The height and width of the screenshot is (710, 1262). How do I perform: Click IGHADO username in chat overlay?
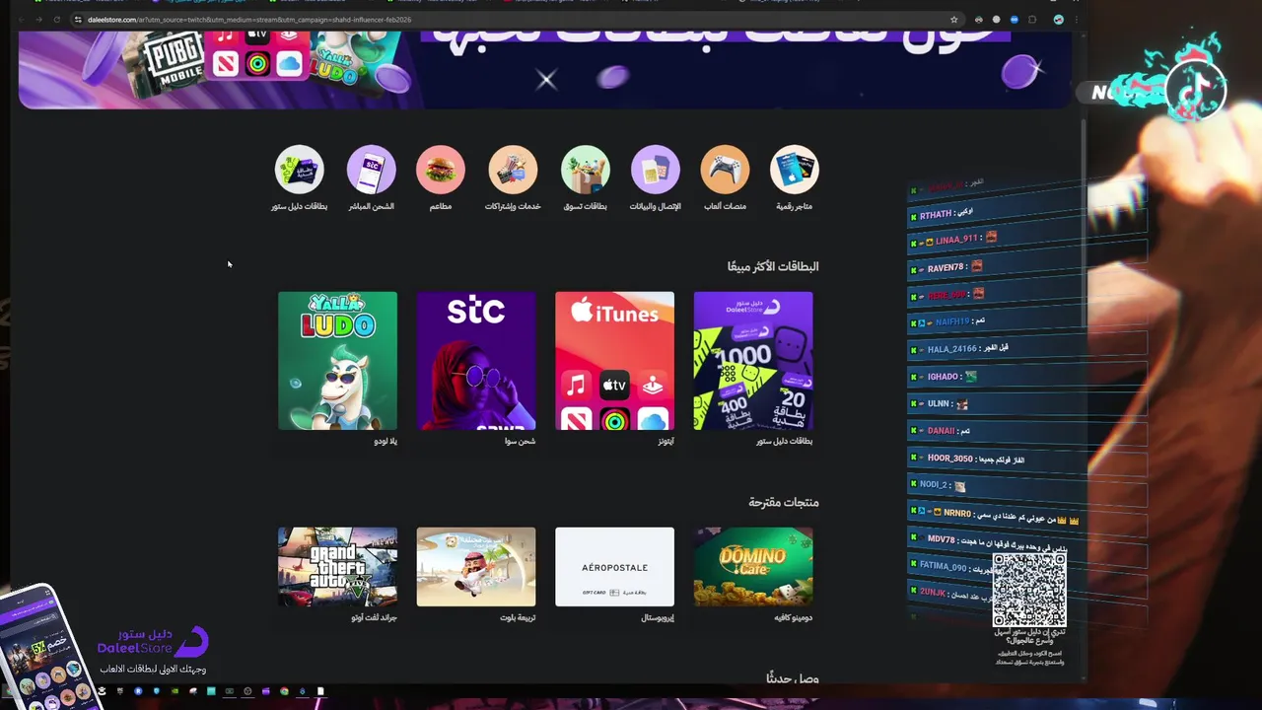943,377
